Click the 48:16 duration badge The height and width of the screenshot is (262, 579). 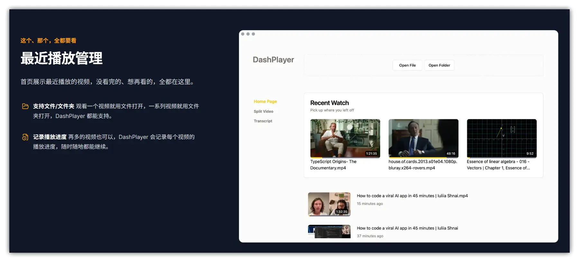tap(451, 154)
